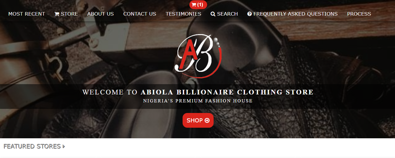395x158 pixels.
Task: Select the Search label in the navigation bar
Action: tap(227, 14)
